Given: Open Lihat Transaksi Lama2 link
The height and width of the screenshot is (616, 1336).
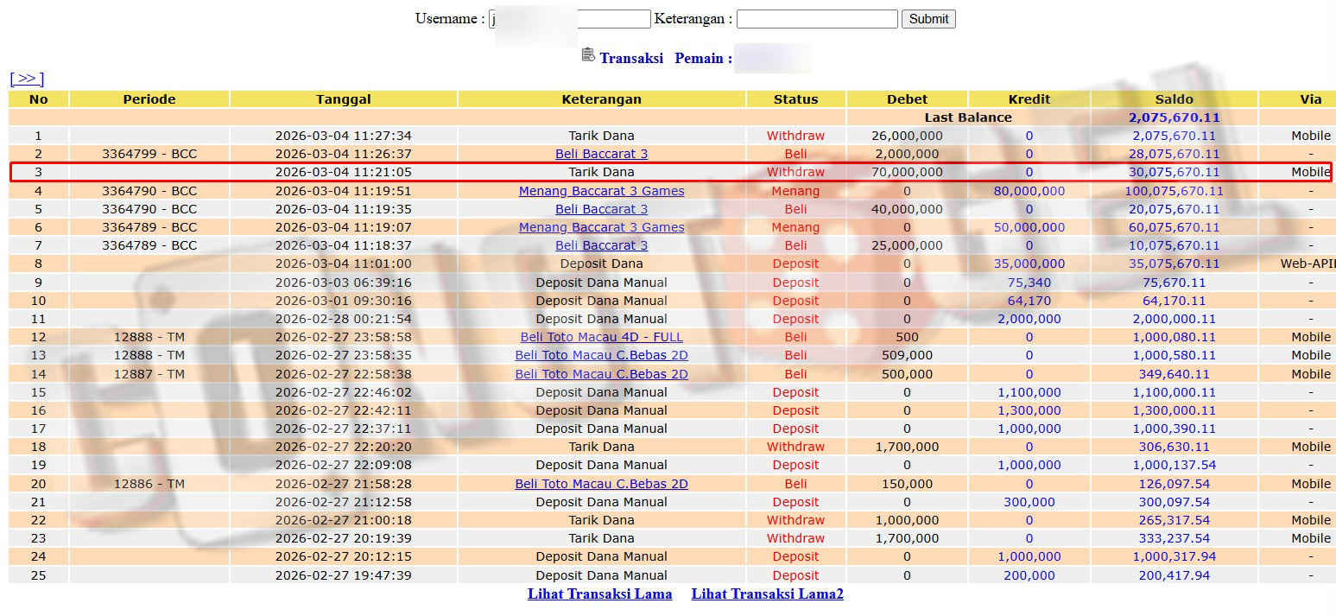Looking at the screenshot, I should (x=767, y=594).
